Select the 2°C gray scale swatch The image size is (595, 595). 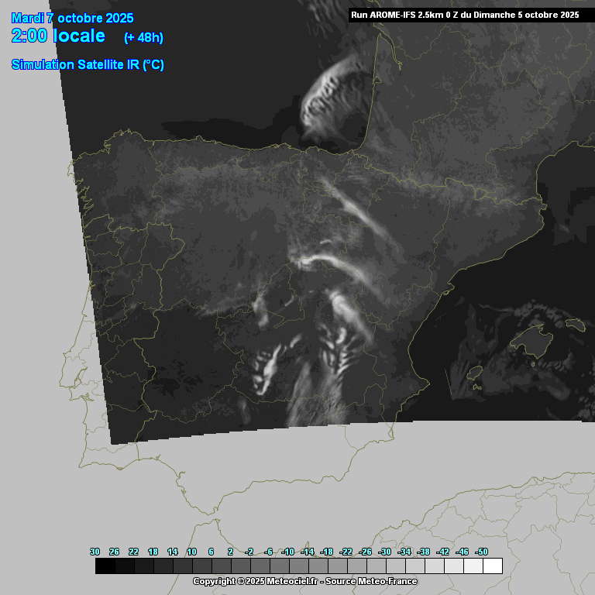pos(241,566)
